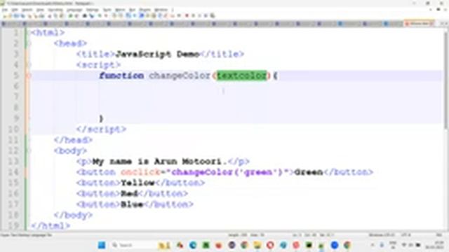This screenshot has height=252, width=449.
Task: Create a new document with the New toolbar icon
Action: tap(4, 16)
